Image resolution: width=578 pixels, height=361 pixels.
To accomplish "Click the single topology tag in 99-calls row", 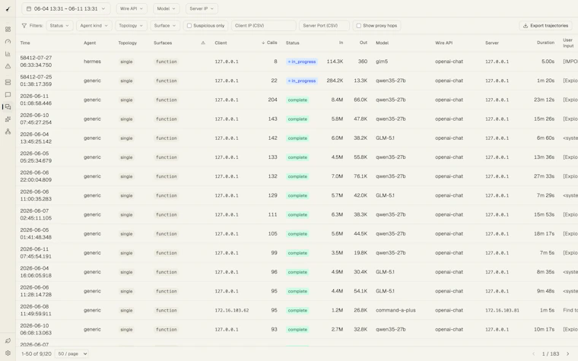I will tap(126, 253).
